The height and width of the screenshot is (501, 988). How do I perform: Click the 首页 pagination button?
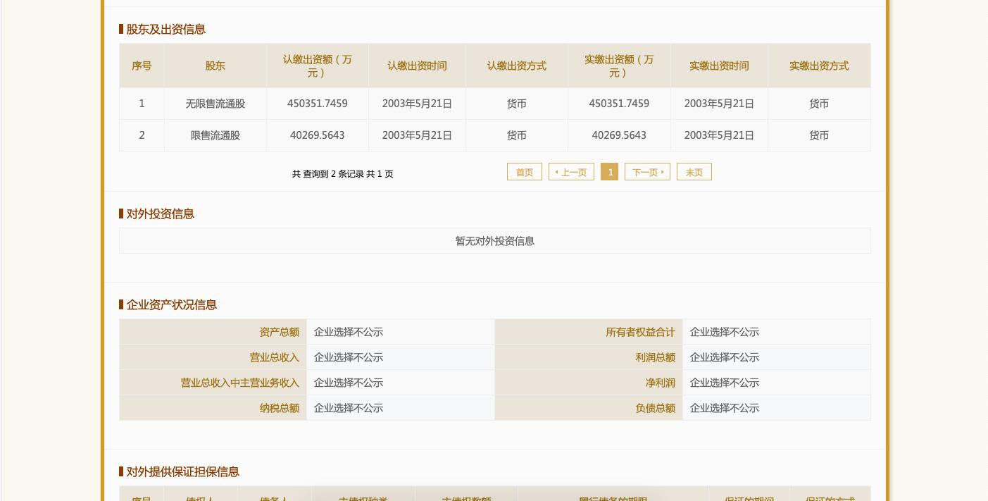pos(524,172)
